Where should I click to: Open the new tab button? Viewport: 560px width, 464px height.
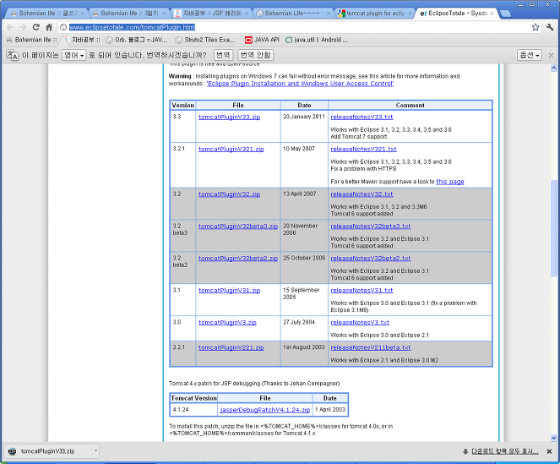point(505,14)
